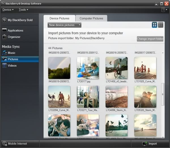Click the Picture import folder path text
This screenshot has width=170, height=148.
tap(76, 38)
